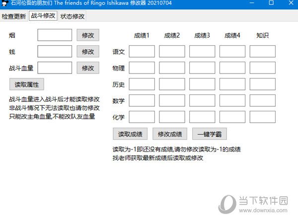The height and width of the screenshot is (223, 298).
Task: Click the 一键学霸 button
Action: click(210, 134)
